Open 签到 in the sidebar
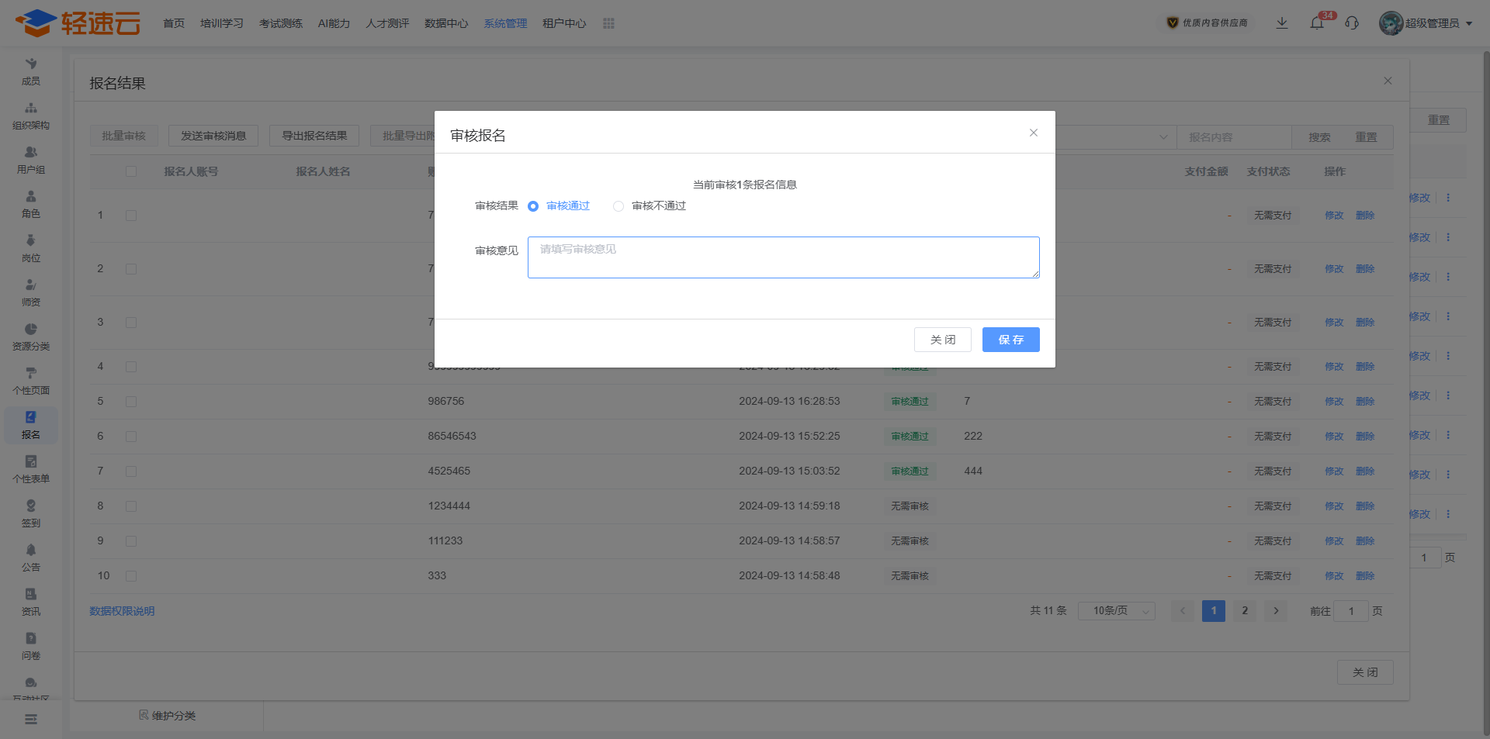Image resolution: width=1490 pixels, height=739 pixels. [31, 513]
